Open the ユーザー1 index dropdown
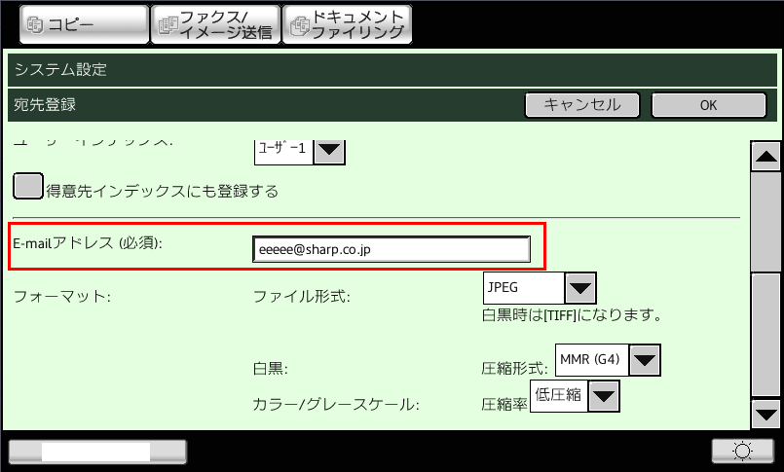The height and width of the screenshot is (472, 784). (x=300, y=151)
